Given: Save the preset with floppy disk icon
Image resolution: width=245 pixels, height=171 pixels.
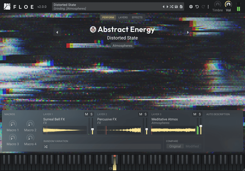Looking at the screenshot, I should coord(176,7).
